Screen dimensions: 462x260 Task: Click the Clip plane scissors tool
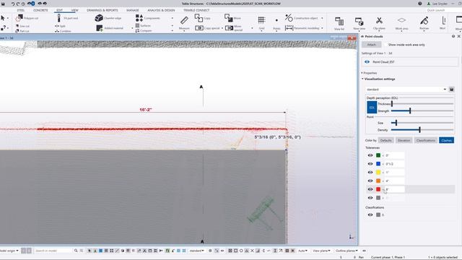(x=379, y=23)
